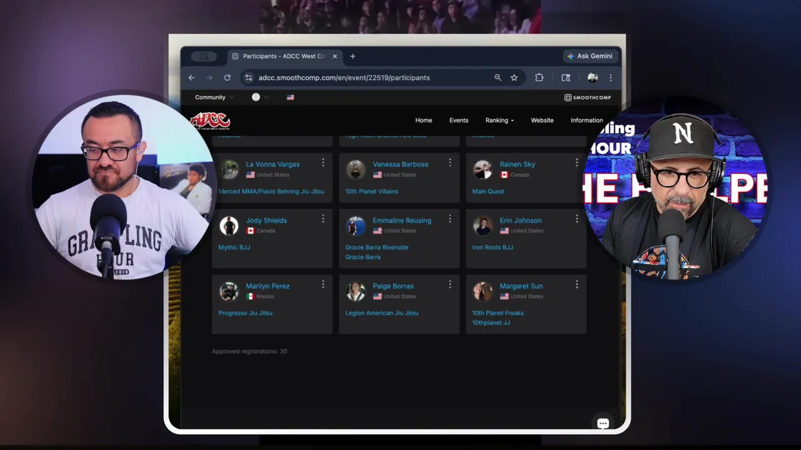The height and width of the screenshot is (450, 801).
Task: Open options menu for Marilyn Perez
Action: point(323,284)
